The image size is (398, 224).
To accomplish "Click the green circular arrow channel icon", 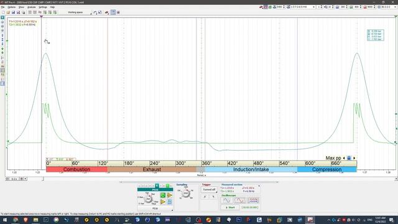I will (x=163, y=195).
